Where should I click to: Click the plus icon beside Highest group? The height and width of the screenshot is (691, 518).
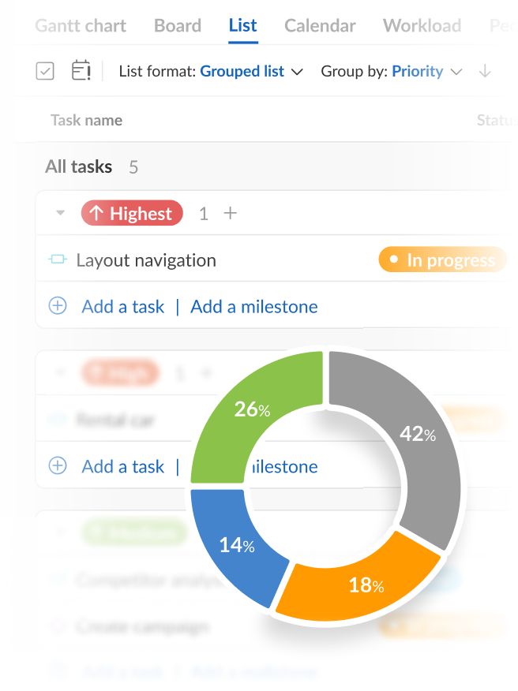pos(230,213)
